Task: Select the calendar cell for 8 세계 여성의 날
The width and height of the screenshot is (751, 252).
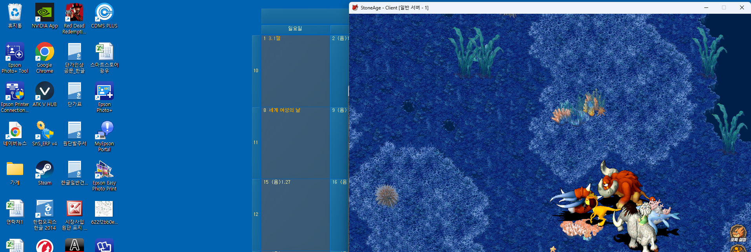Action: [295, 142]
